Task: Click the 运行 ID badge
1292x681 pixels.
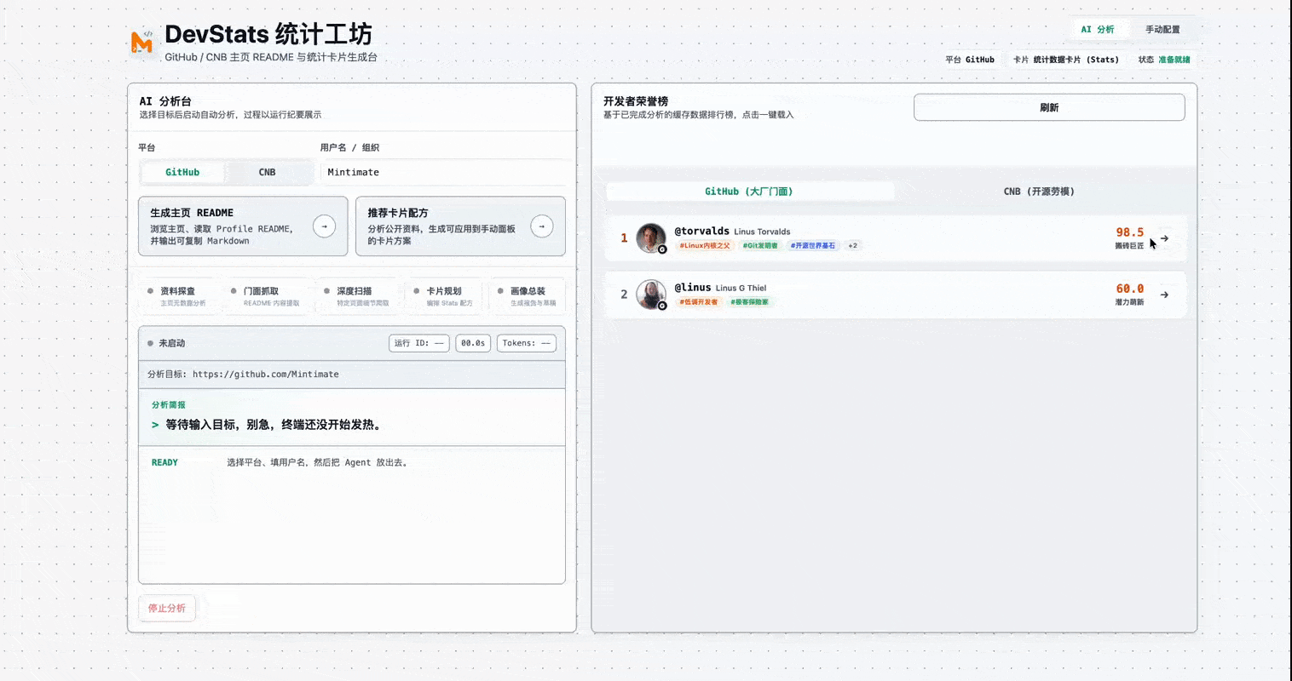Action: tap(419, 343)
